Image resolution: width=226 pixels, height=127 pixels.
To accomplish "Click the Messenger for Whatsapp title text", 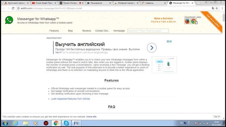I will coord(38,19).
